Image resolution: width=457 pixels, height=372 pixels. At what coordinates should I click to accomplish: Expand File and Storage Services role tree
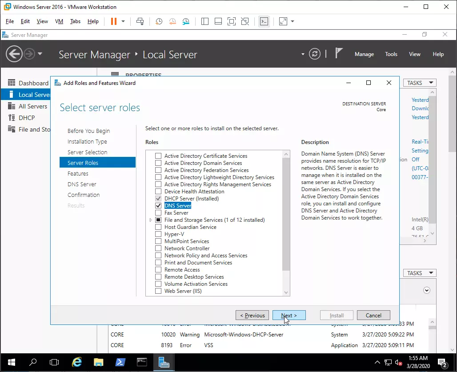pos(151,220)
